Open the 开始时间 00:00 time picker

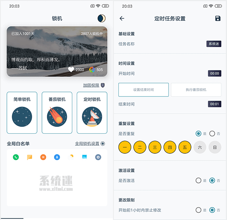214,73
